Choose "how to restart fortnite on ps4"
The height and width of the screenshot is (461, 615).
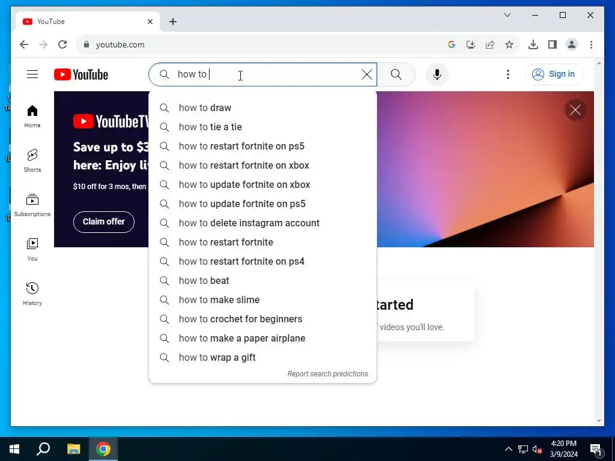[x=263, y=262]
